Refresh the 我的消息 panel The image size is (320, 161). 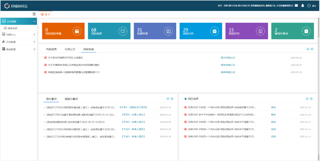point(311,99)
